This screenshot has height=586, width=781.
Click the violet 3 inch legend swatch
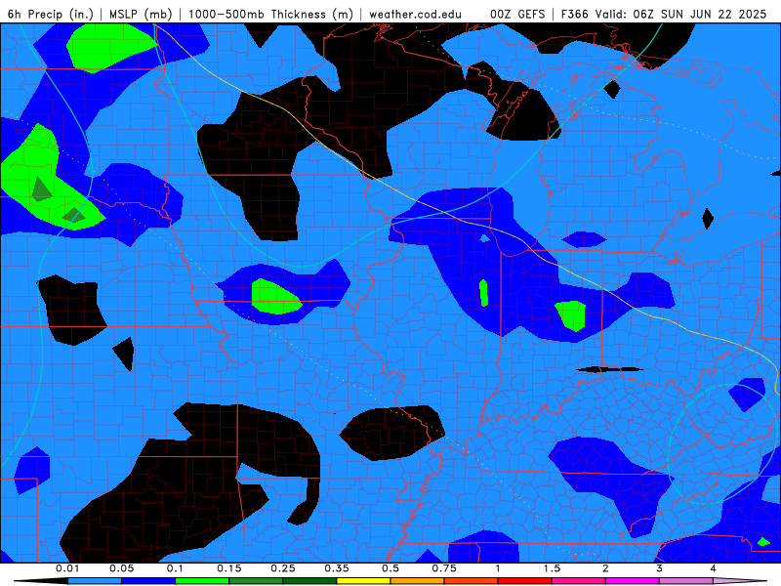point(686,581)
